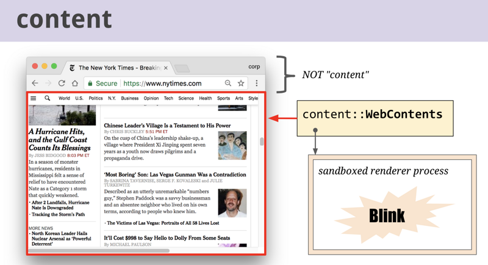This screenshot has height=265, width=488.
Task: Open a new tab with the blank tab button
Action: coord(182,68)
